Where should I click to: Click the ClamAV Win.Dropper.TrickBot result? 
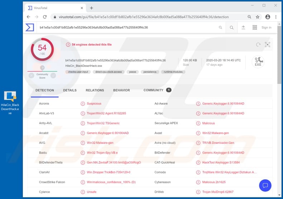coord(109,172)
